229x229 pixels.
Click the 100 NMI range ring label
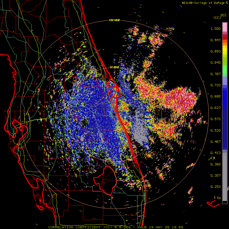click(x=114, y=20)
